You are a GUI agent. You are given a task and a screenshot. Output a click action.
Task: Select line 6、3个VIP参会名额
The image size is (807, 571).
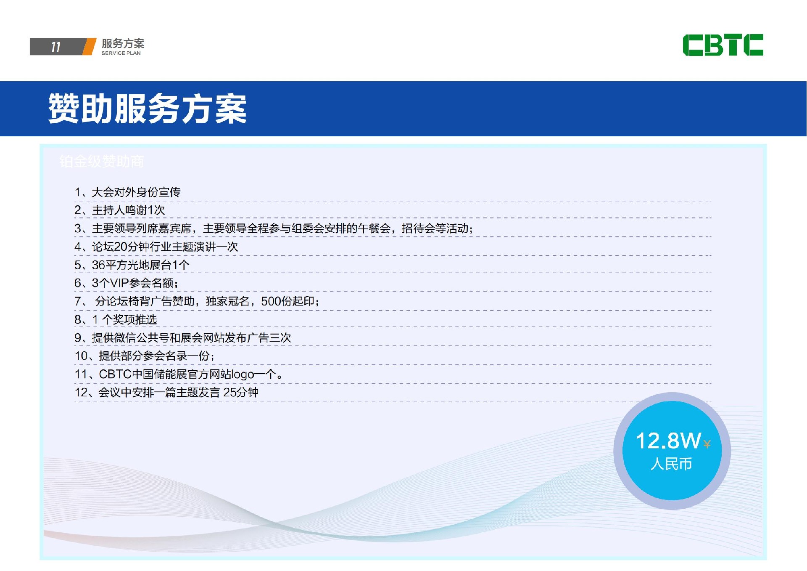pyautogui.click(x=127, y=283)
